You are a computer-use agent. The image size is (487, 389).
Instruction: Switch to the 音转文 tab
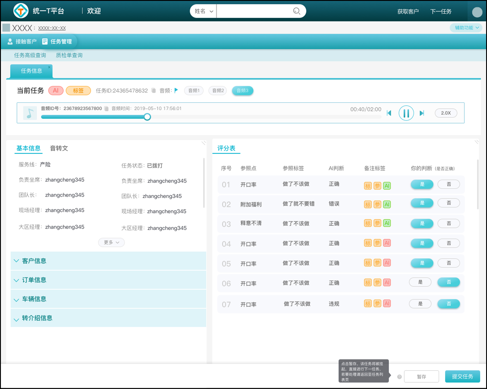click(x=59, y=148)
